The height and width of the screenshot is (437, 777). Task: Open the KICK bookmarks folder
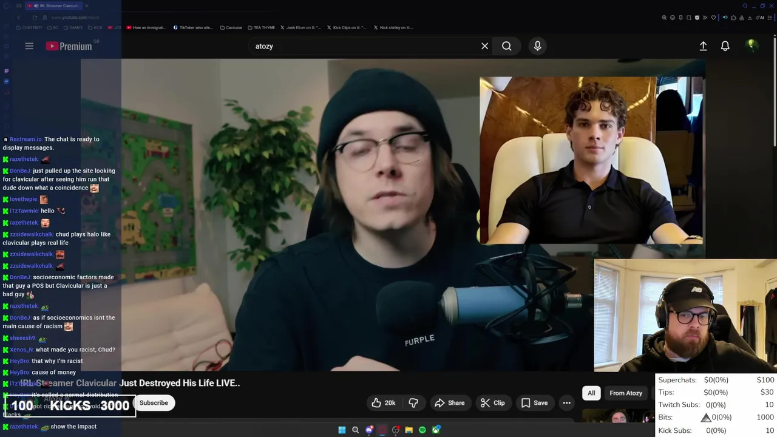[96, 27]
